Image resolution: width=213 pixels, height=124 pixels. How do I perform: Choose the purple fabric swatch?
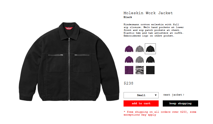click(129, 70)
